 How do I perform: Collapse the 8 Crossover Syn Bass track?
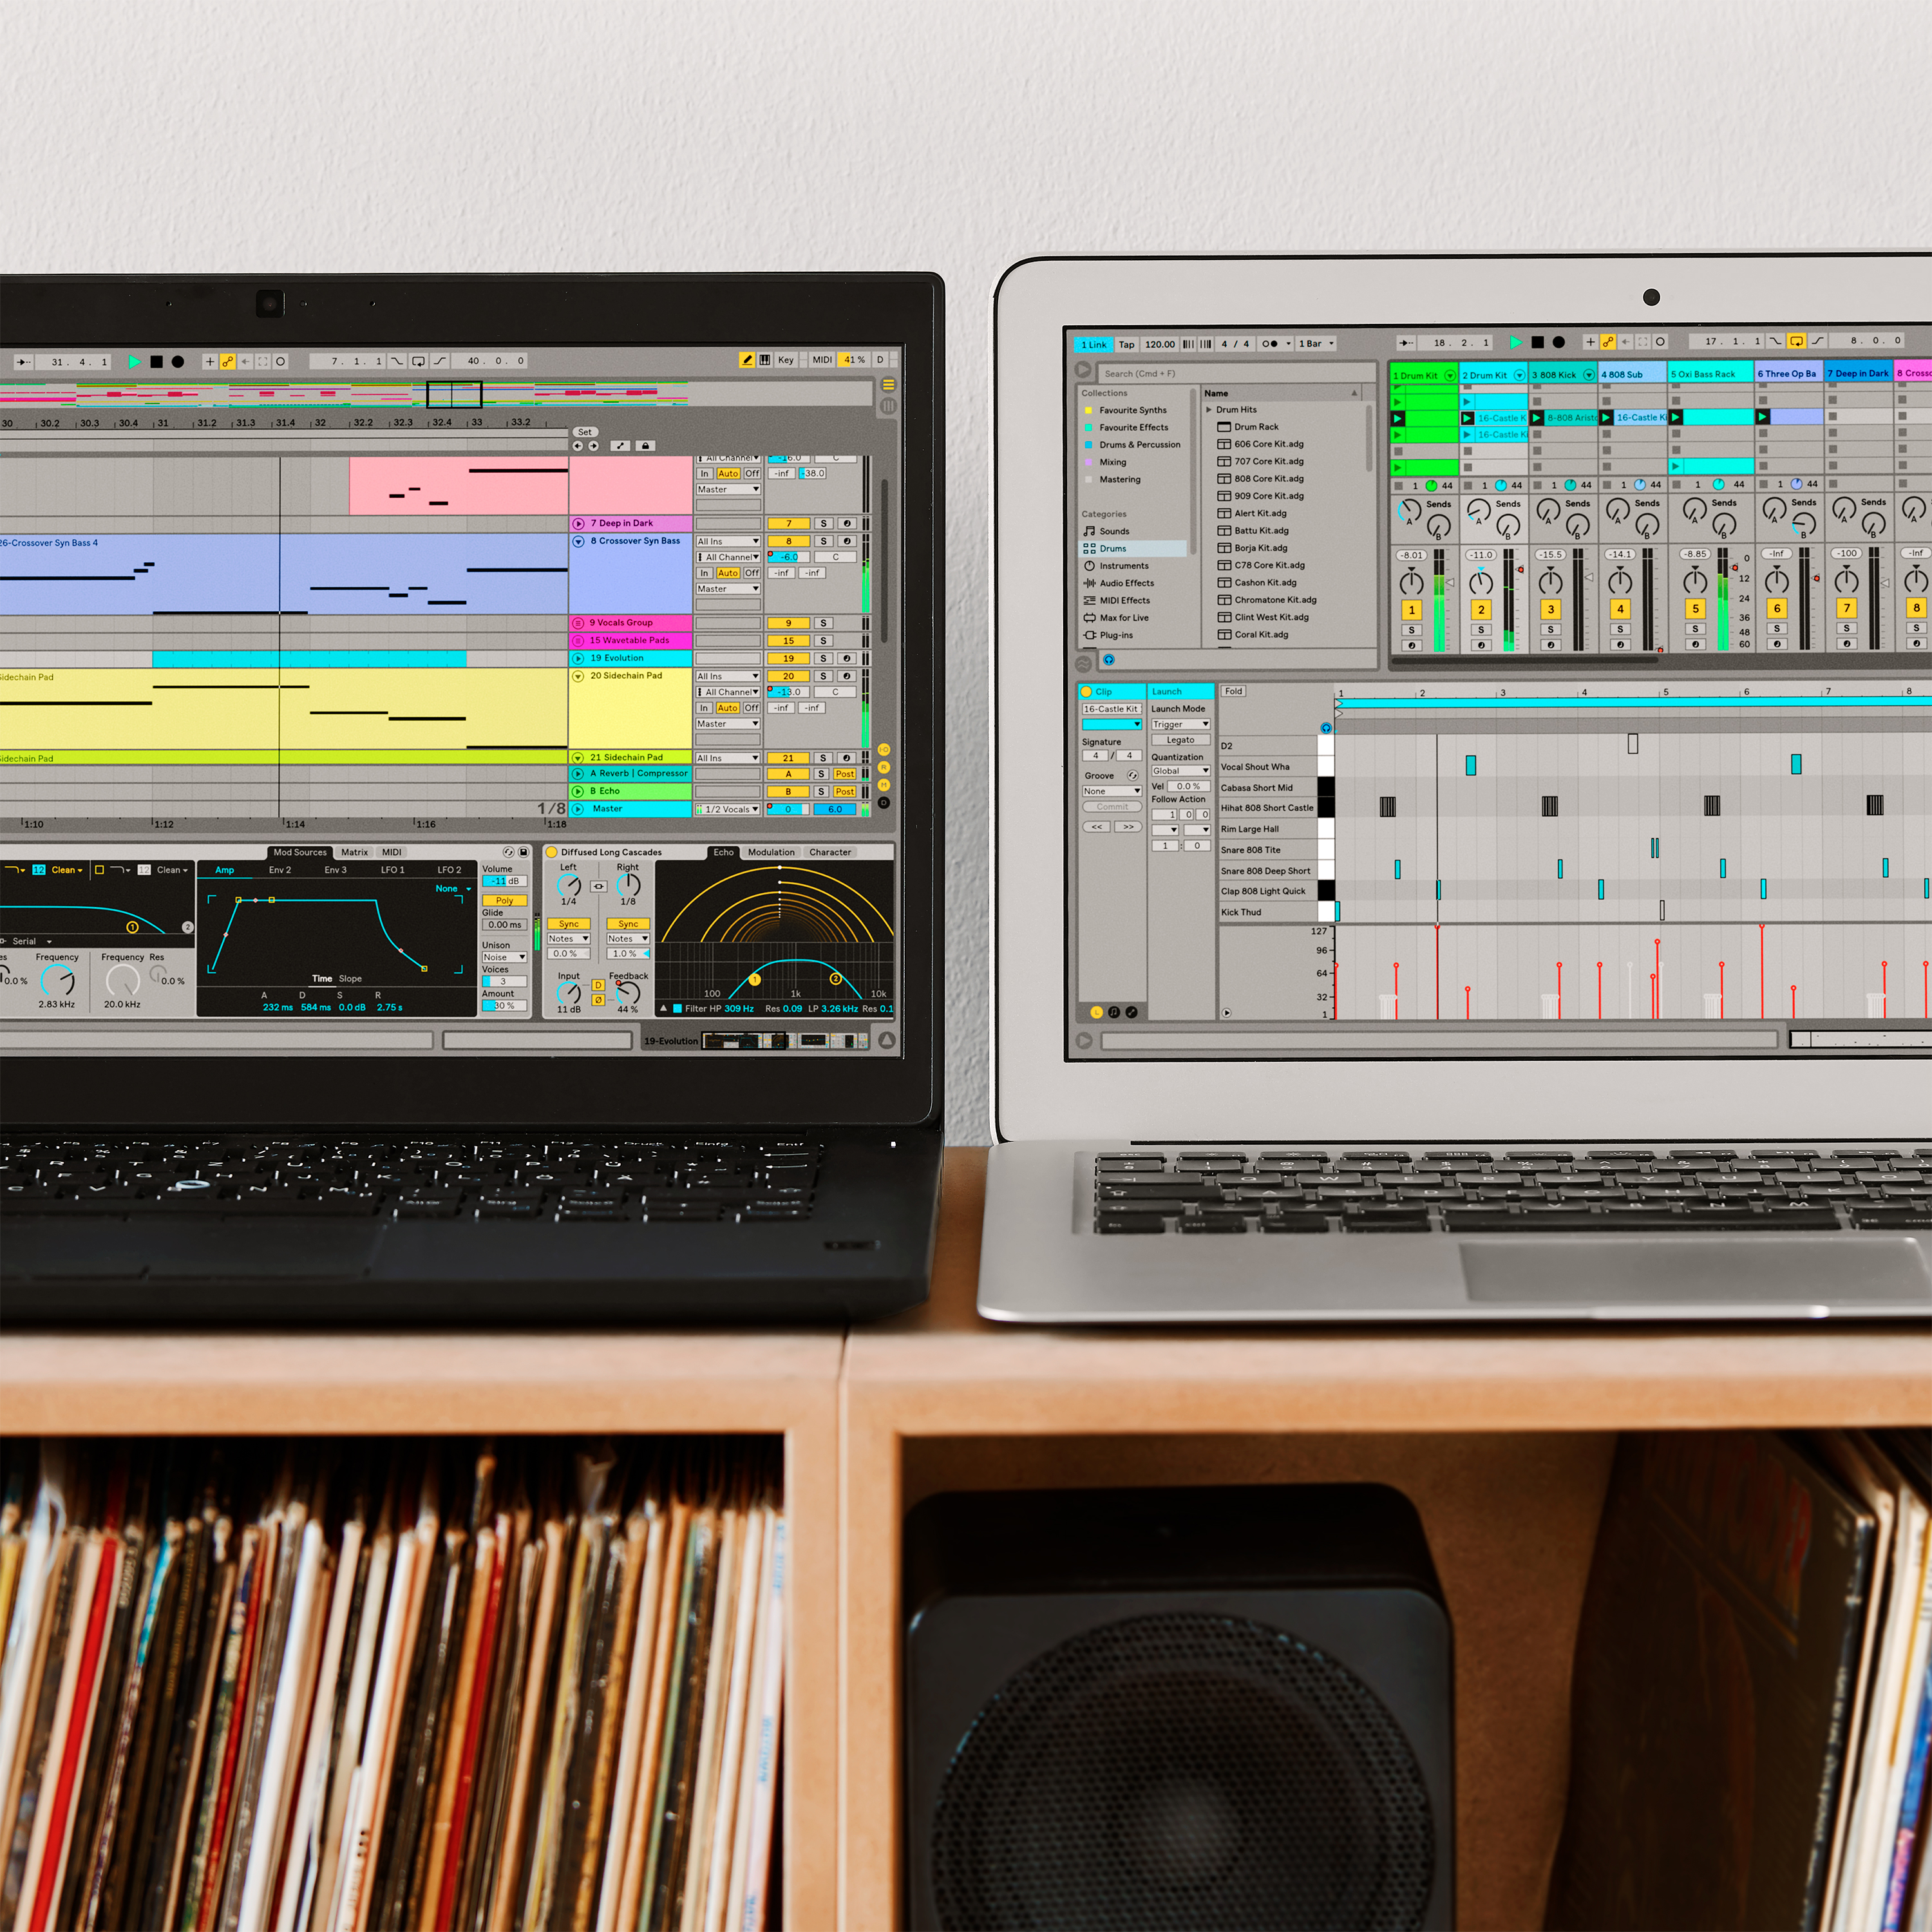tap(578, 541)
